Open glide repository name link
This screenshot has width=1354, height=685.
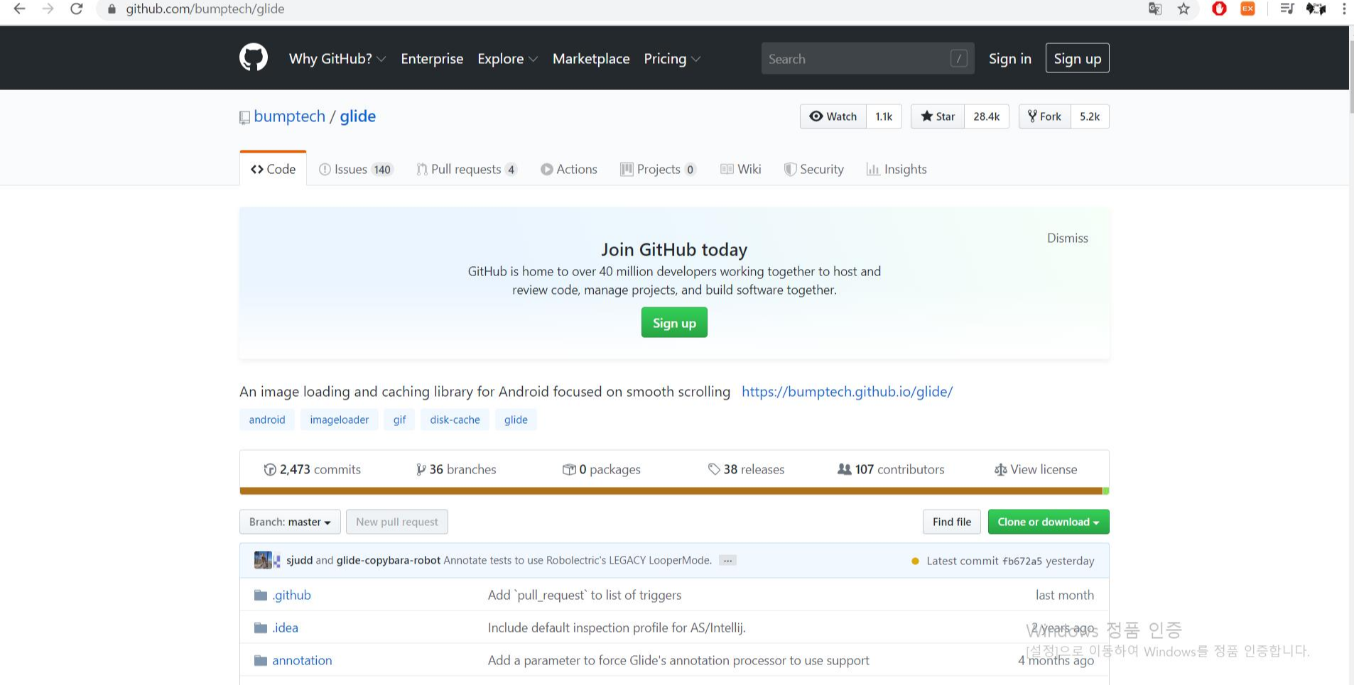point(357,116)
